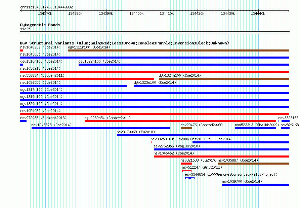The height and width of the screenshot is (208, 299).
Task: Click the blue esv3323165 variant glyph
Action: pos(284,121)
